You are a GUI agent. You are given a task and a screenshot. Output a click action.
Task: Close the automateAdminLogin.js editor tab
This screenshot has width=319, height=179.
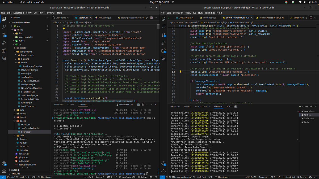pyautogui.click(x=252, y=18)
